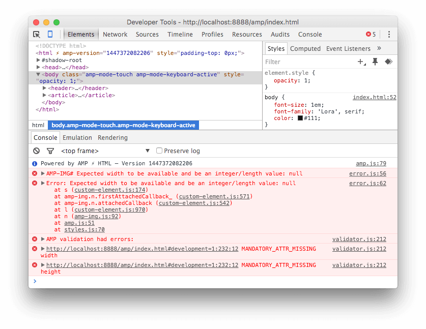Expand the MANDATORY_ATTR_MISSING height error
Image resolution: width=426 pixels, height=329 pixels.
coord(43,265)
